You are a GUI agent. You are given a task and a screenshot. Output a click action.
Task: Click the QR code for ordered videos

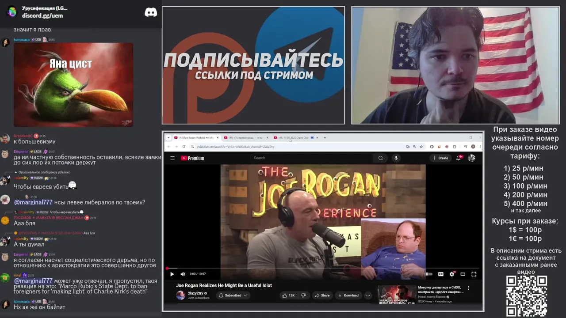coord(527,296)
